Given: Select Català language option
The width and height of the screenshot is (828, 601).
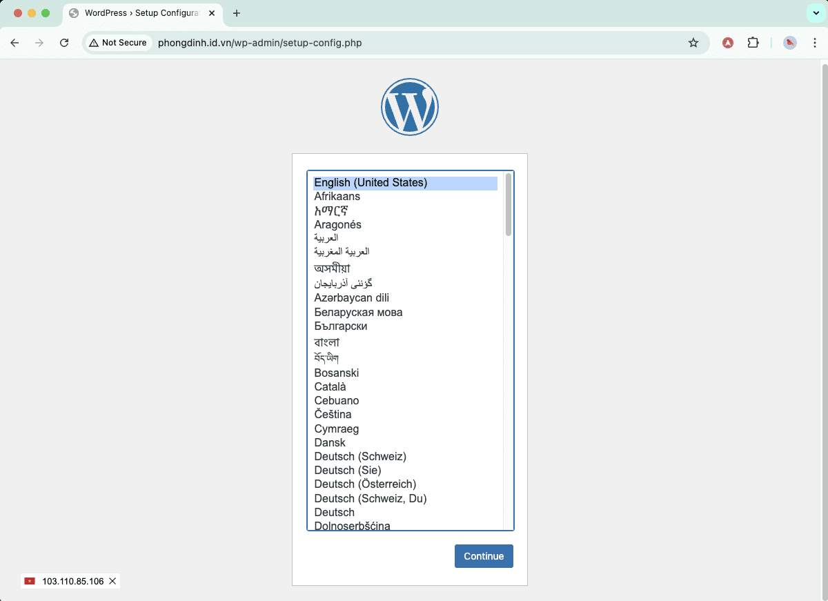Looking at the screenshot, I should point(405,386).
